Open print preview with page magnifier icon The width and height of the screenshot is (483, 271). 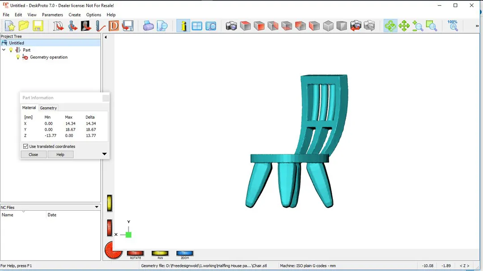pyautogui.click(x=162, y=26)
